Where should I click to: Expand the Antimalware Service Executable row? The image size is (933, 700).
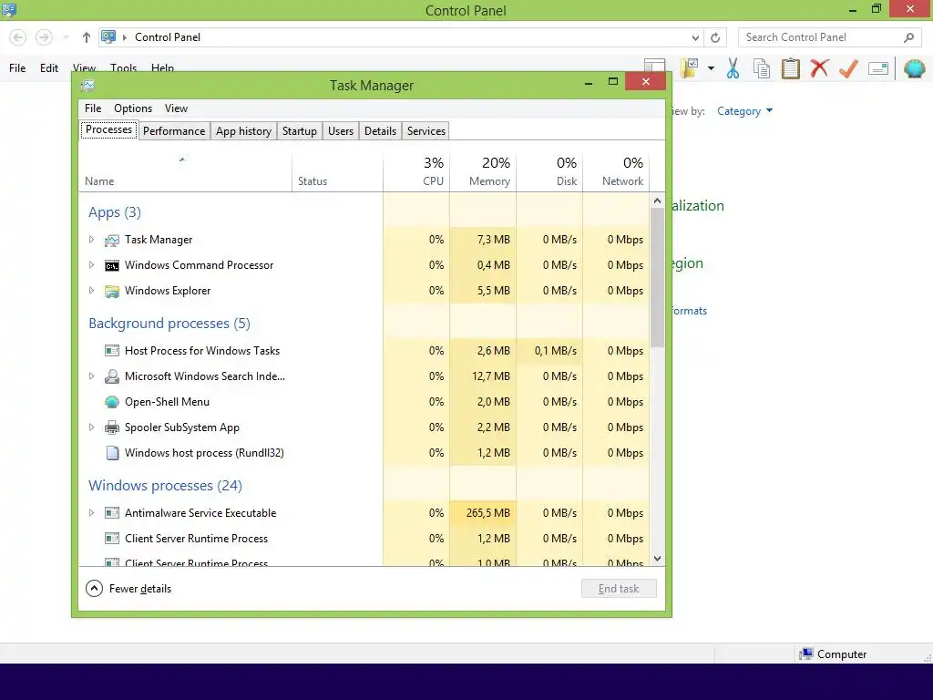tap(92, 512)
